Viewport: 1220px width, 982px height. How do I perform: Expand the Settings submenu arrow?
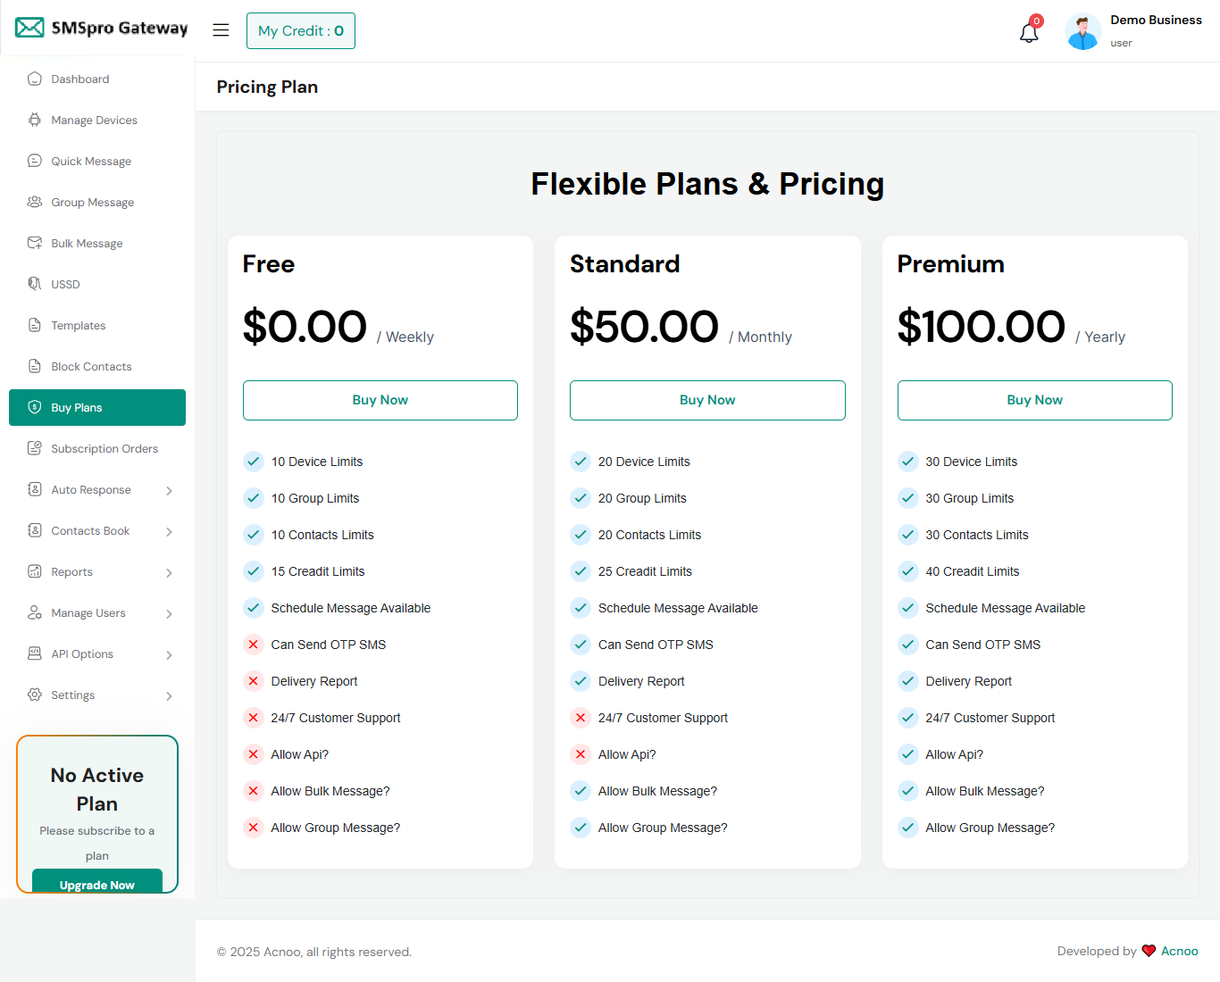click(x=169, y=695)
